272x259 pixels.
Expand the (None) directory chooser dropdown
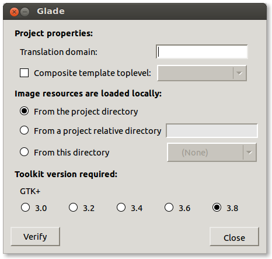(212, 153)
